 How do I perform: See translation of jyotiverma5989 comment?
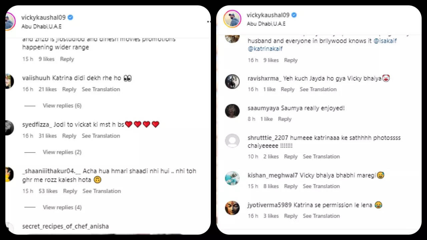[x=321, y=216]
